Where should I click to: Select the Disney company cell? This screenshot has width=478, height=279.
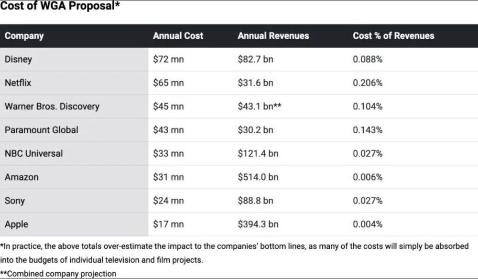[18, 59]
